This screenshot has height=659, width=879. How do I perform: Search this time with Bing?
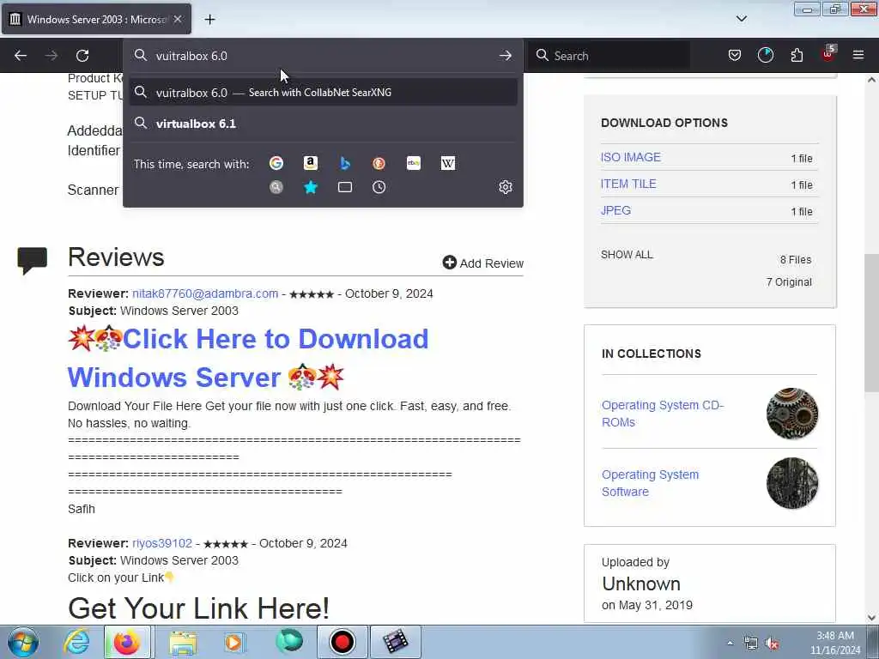click(x=345, y=163)
